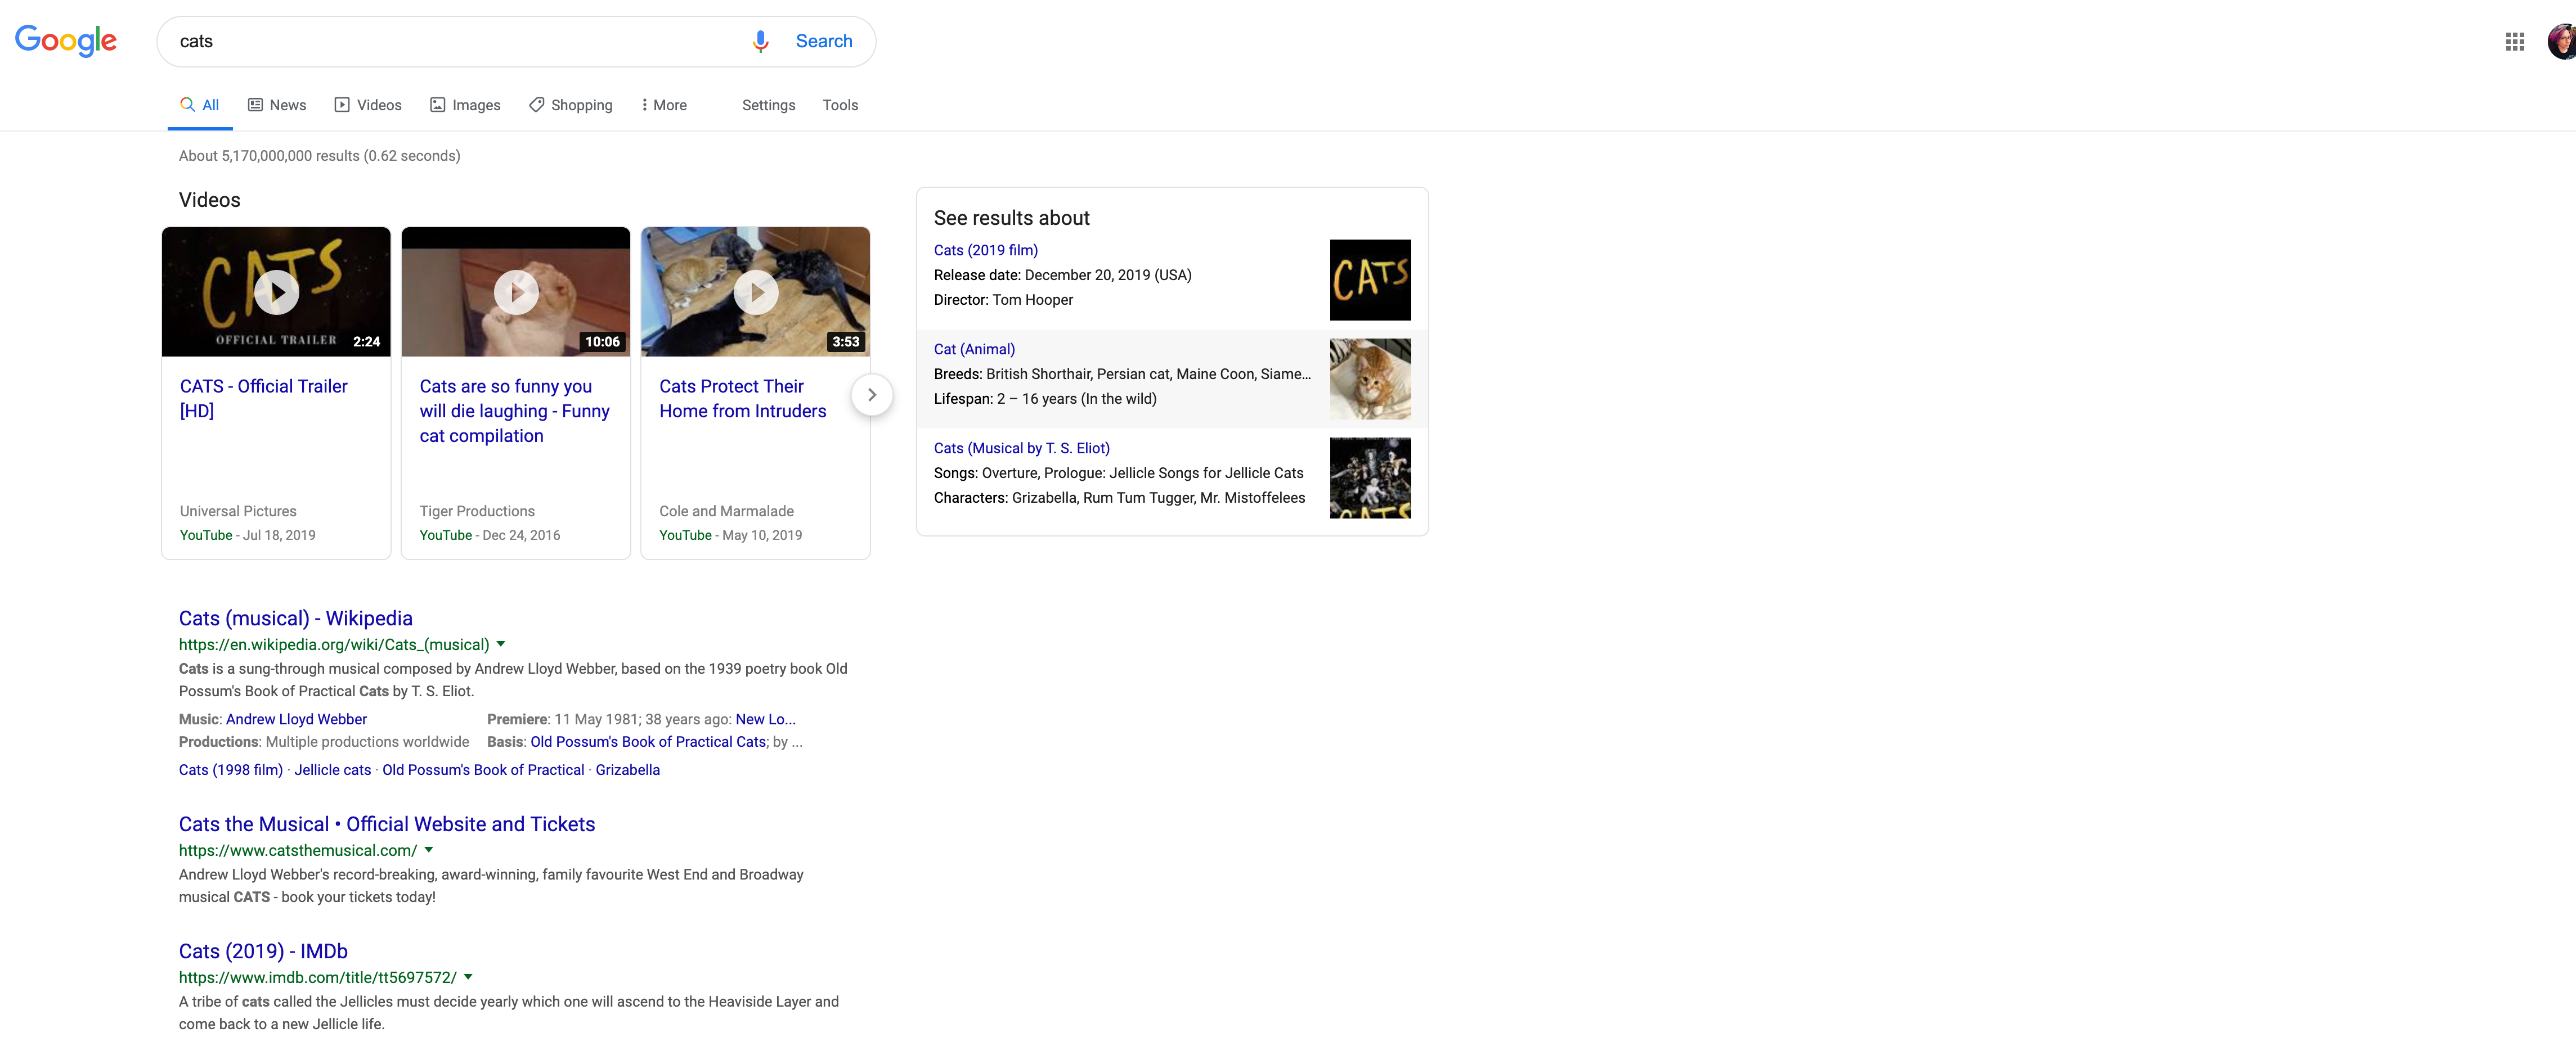The image size is (2576, 1055).
Task: Follow Old Possum's Book of Practical Cats basis link
Action: (648, 742)
